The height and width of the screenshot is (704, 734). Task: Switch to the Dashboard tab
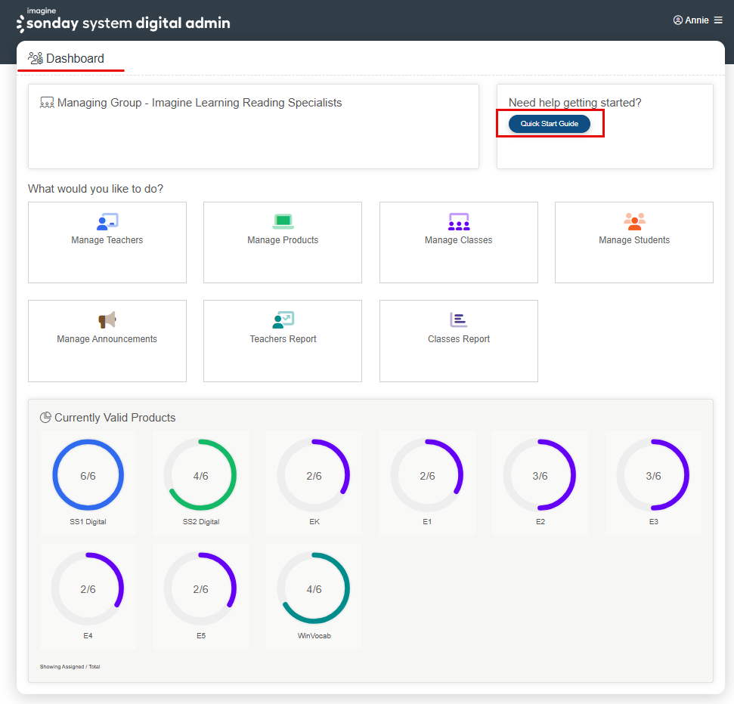click(70, 57)
